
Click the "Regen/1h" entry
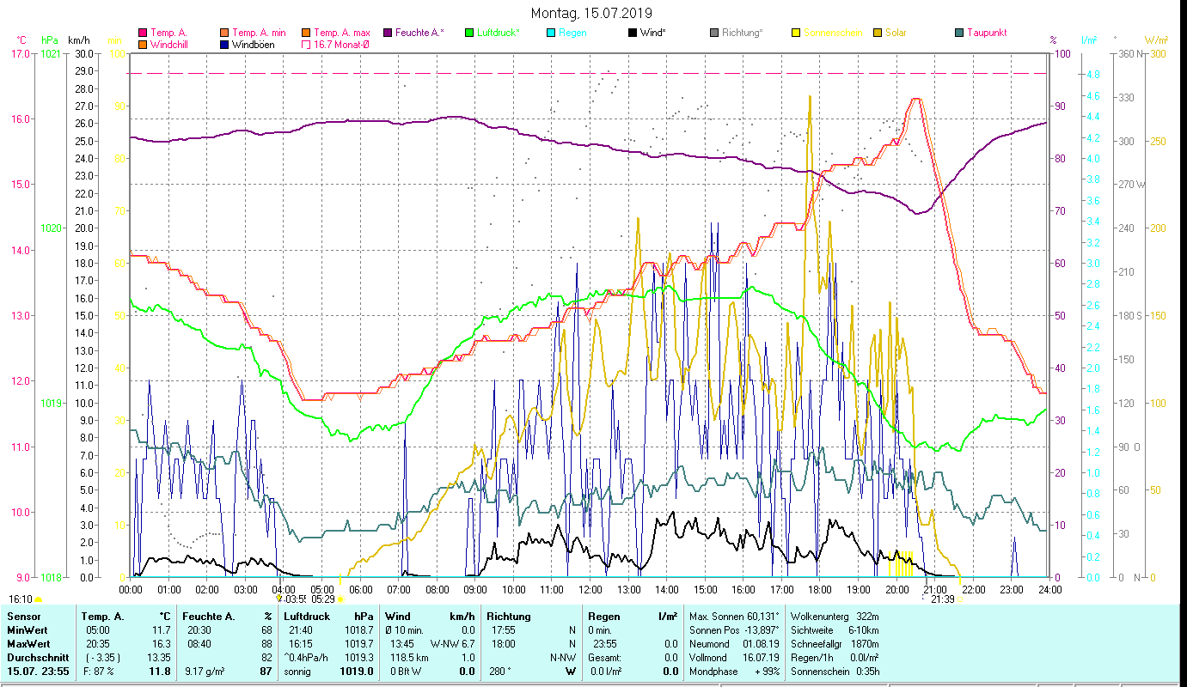coord(835,657)
